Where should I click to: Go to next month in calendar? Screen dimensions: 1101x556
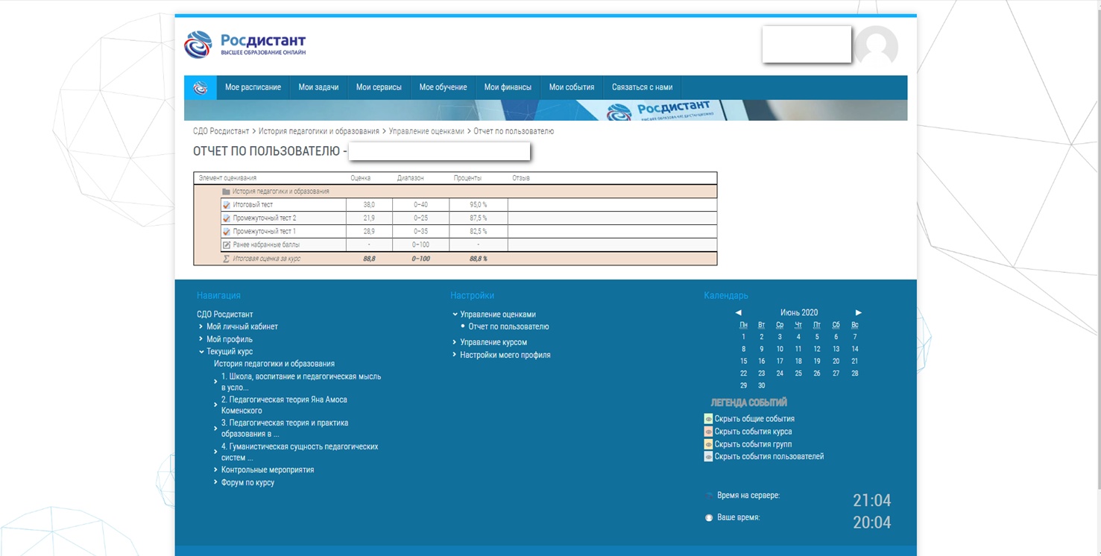pos(858,313)
